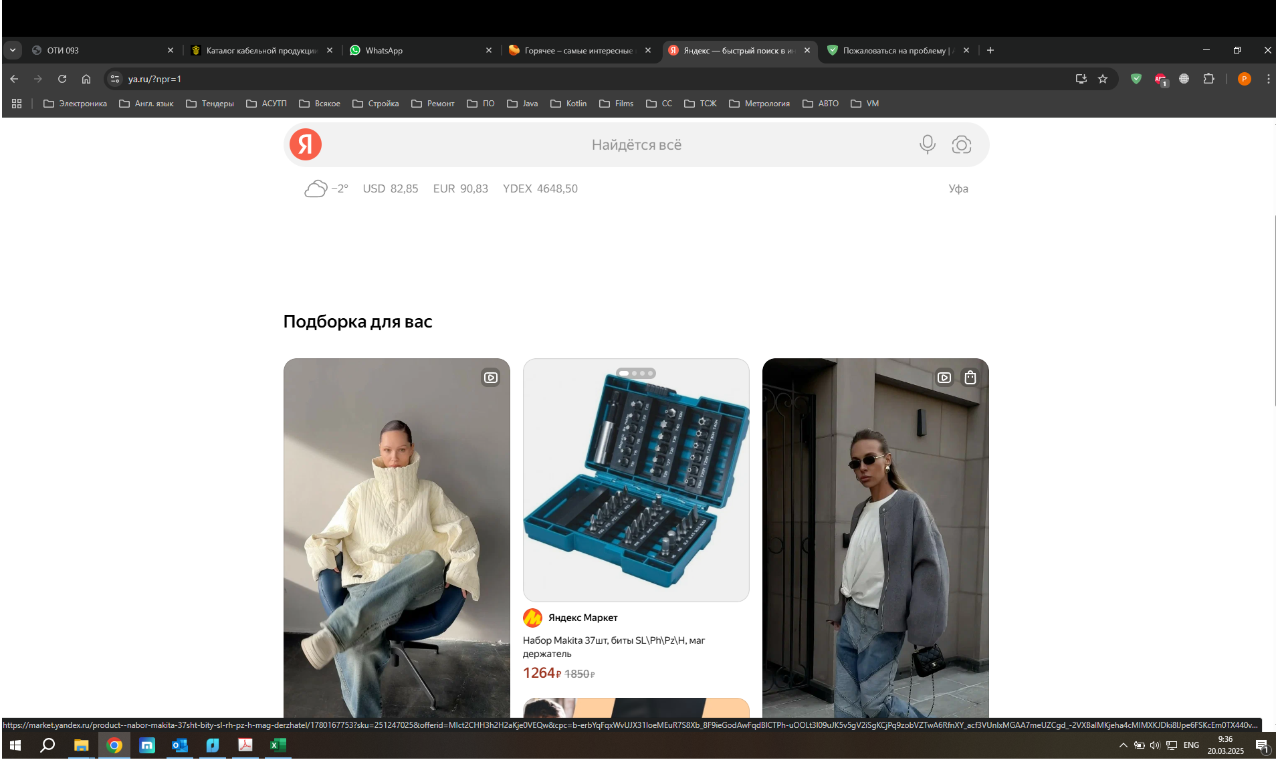Open Outlook from the taskbar
This screenshot has width=1276, height=762.
[x=179, y=745]
